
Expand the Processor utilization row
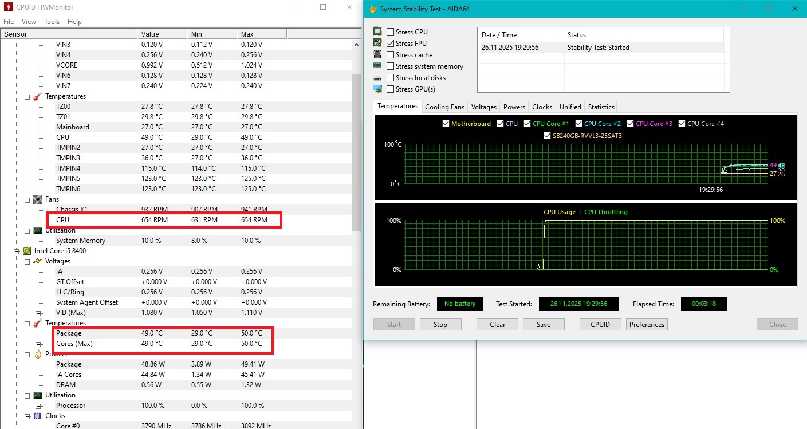pos(38,406)
